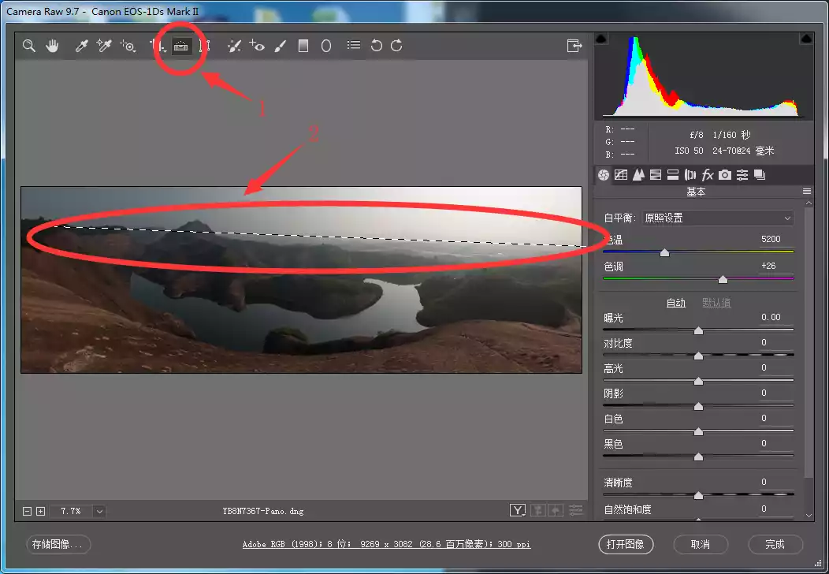Open the 基本 panel options menu
The width and height of the screenshot is (829, 574).
click(807, 192)
